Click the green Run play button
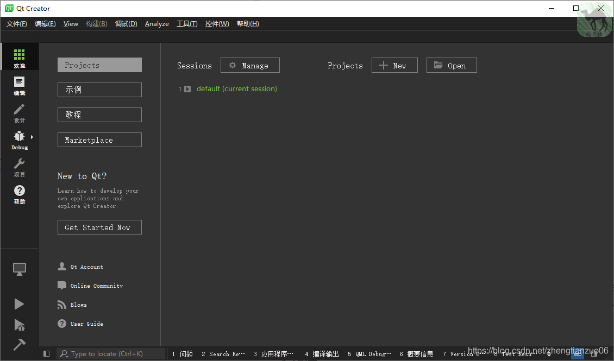The width and height of the screenshot is (614, 361). click(19, 304)
